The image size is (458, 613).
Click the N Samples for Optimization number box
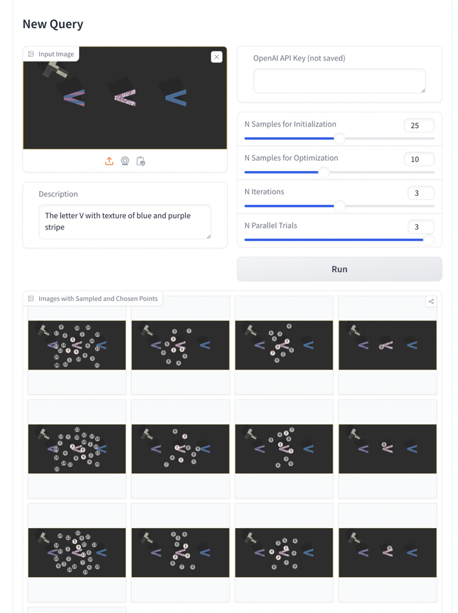pos(419,159)
